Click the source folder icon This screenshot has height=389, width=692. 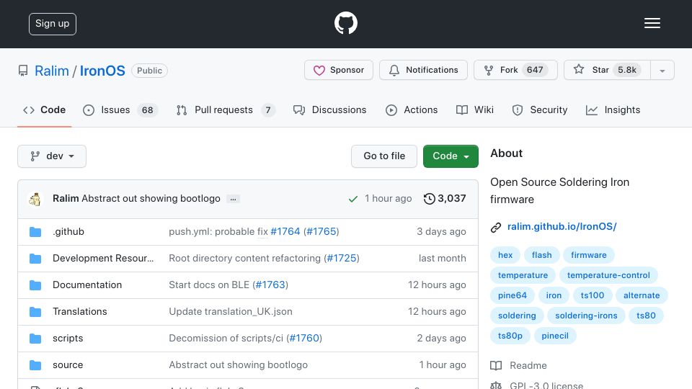[35, 365]
